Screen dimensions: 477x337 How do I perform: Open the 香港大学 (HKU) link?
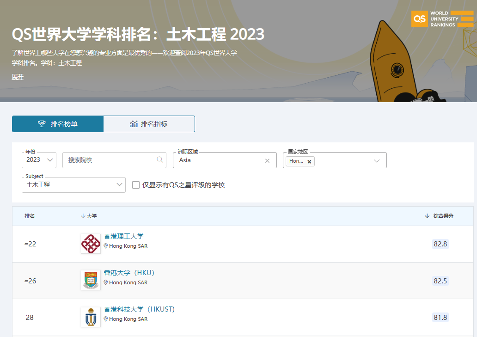(129, 273)
